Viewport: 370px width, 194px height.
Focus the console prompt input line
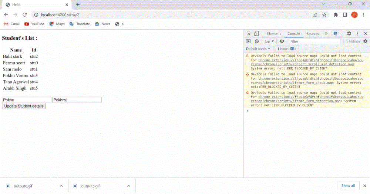pyautogui.click(x=308, y=111)
